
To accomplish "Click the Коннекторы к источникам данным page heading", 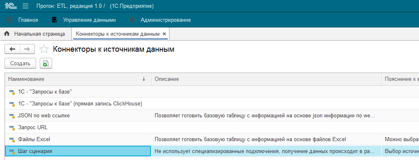I will pyautogui.click(x=114, y=49).
